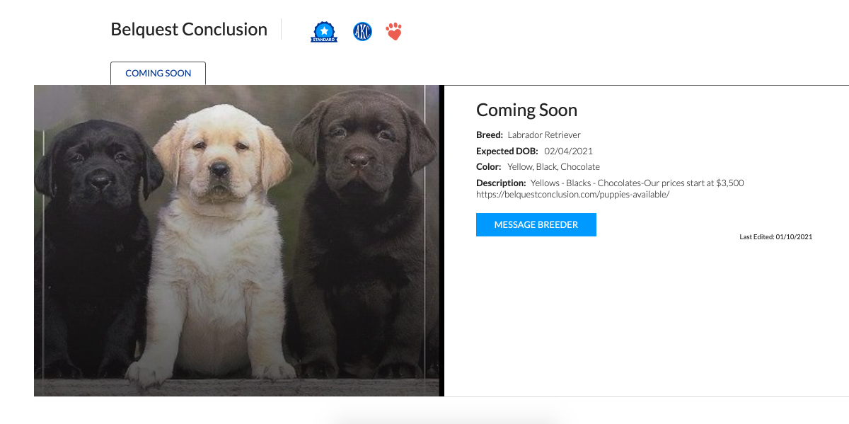
Task: Click the Coming Soon heading
Action: (x=527, y=110)
